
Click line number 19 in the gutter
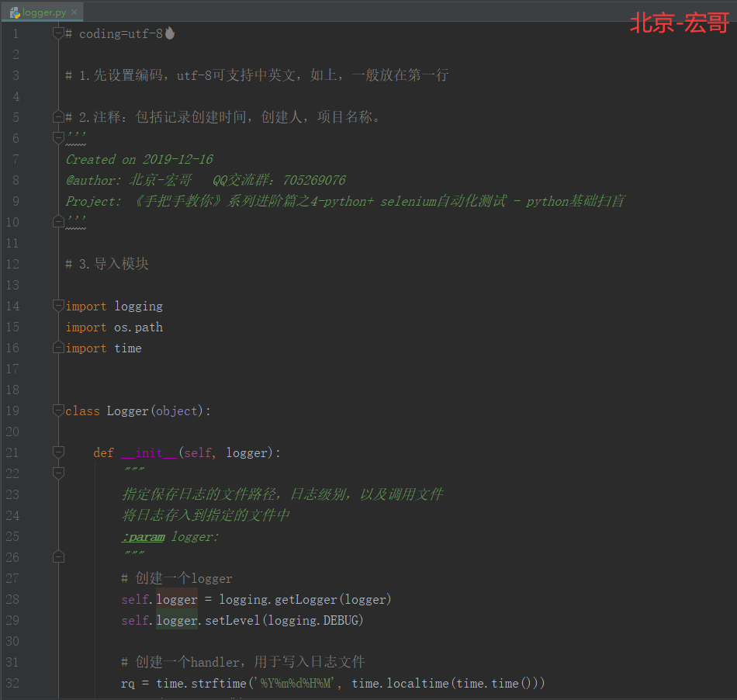pos(12,411)
